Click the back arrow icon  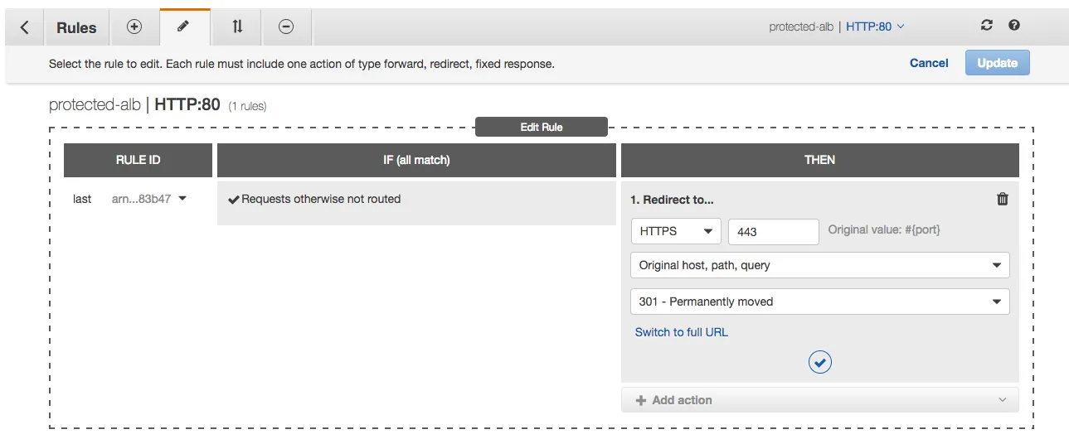click(x=24, y=27)
